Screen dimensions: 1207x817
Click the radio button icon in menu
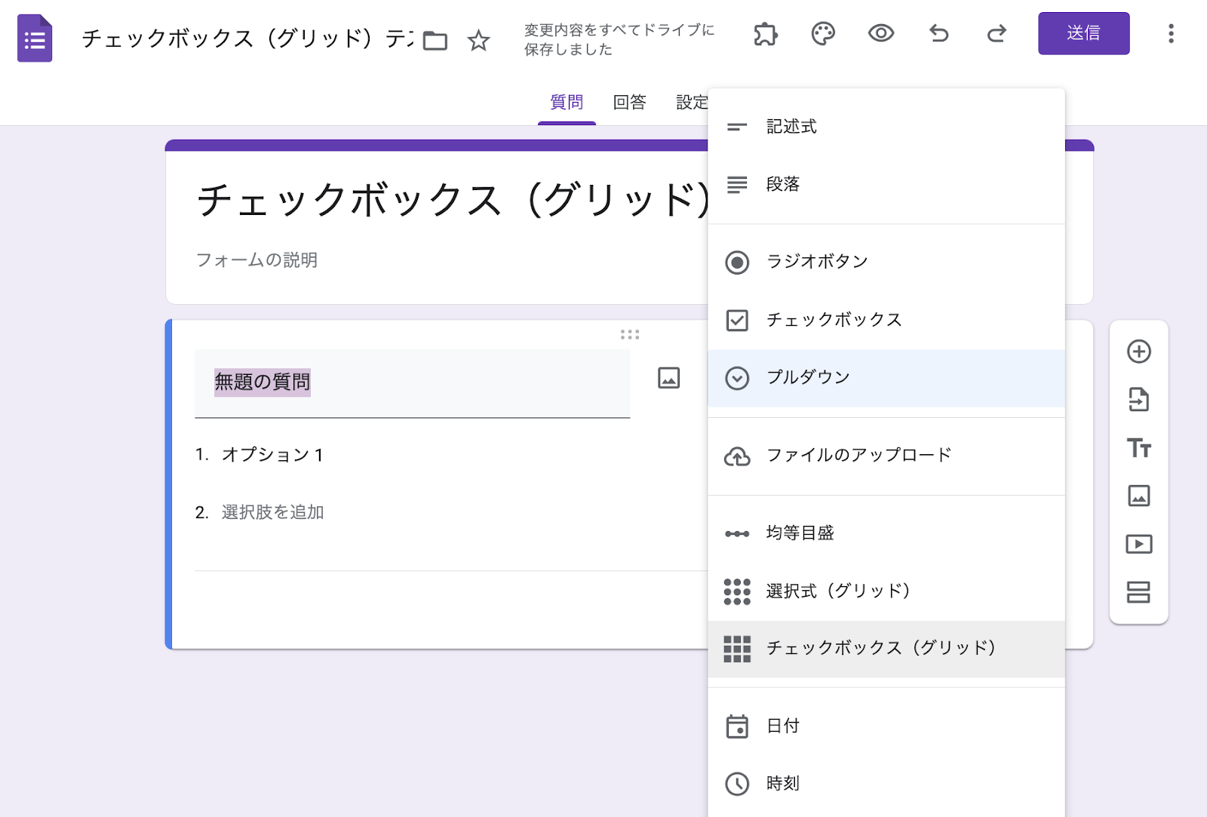click(737, 263)
